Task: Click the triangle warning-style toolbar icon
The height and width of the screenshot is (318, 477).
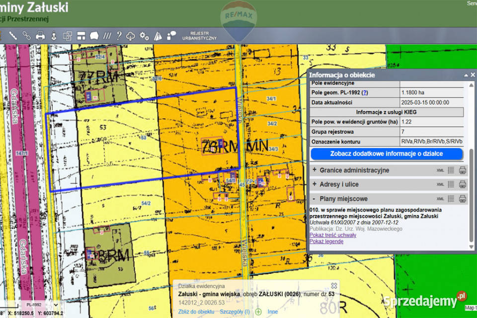Action: 158,36
